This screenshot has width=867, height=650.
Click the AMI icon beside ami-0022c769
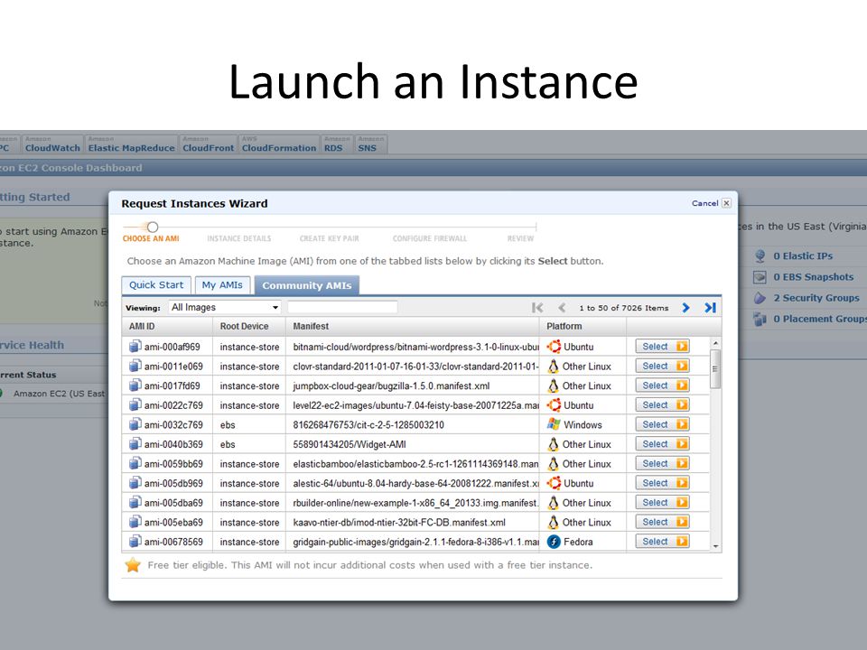point(135,405)
